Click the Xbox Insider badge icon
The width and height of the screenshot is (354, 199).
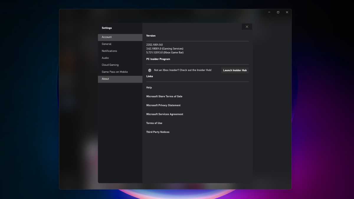coord(150,70)
